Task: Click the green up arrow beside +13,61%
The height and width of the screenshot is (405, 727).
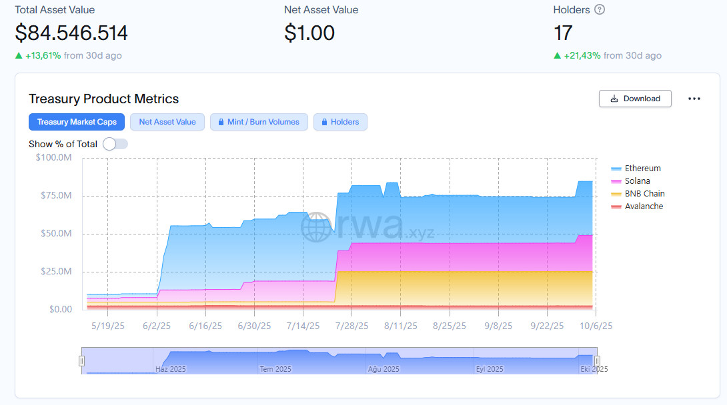Action: [19, 56]
